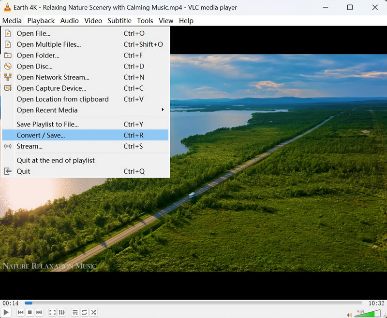Open the Tools menu
Viewport: 387px width, 318px height.
point(145,21)
